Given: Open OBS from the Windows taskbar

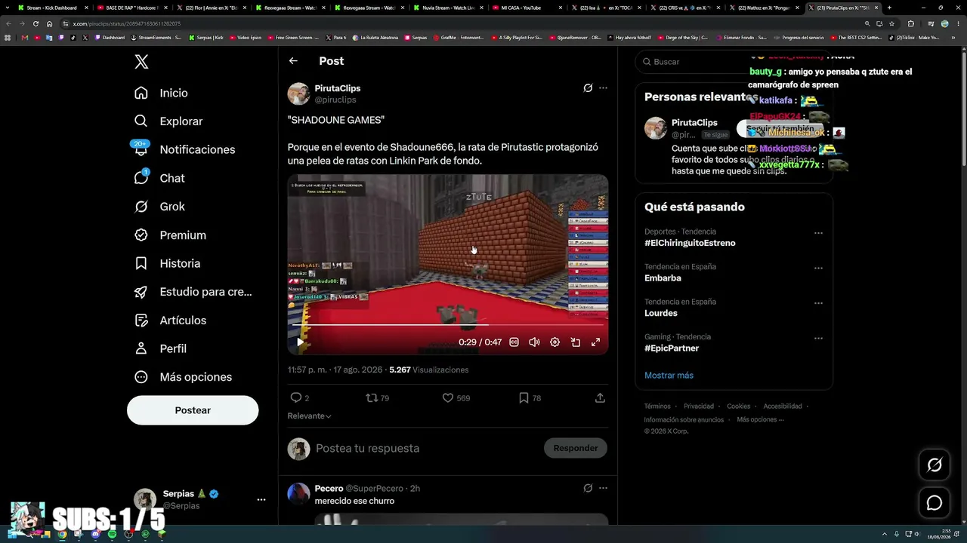Looking at the screenshot, I should coord(128,534).
